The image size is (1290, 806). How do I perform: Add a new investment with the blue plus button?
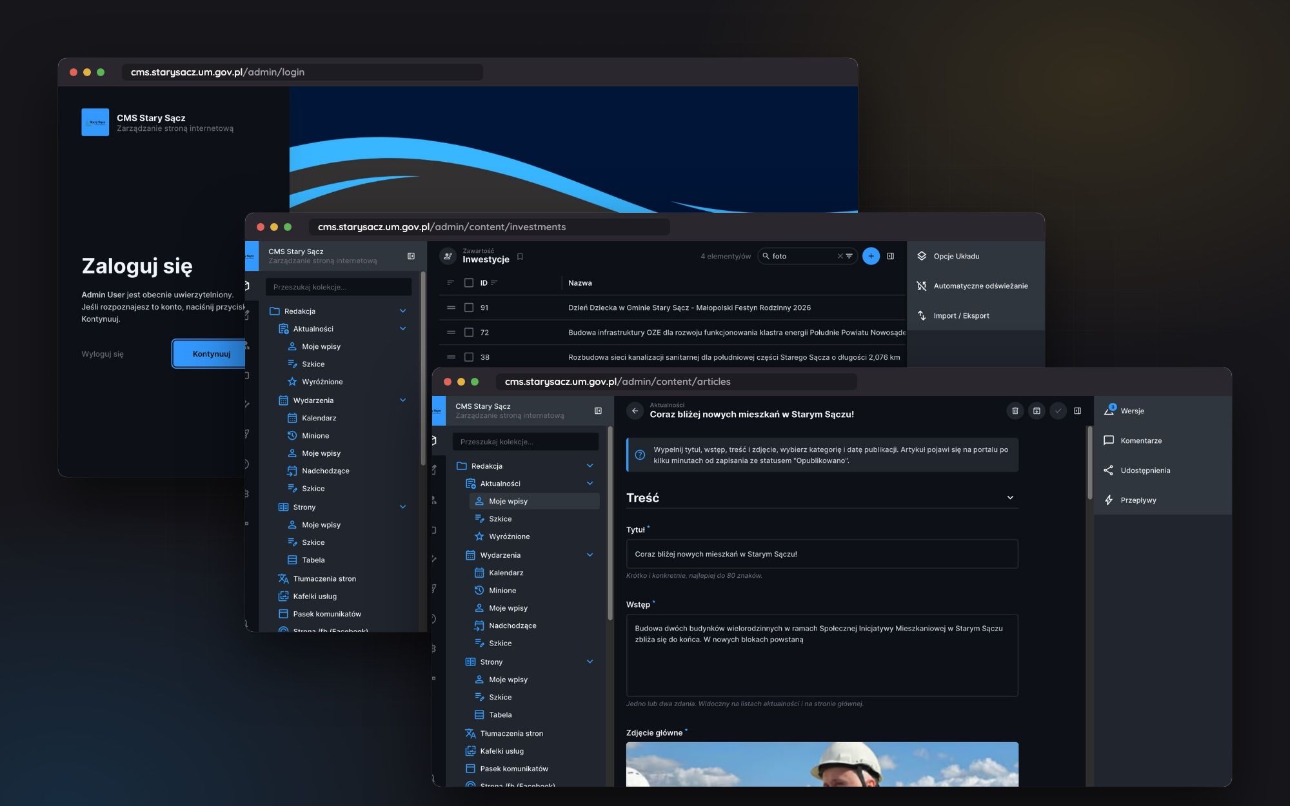pyautogui.click(x=871, y=256)
